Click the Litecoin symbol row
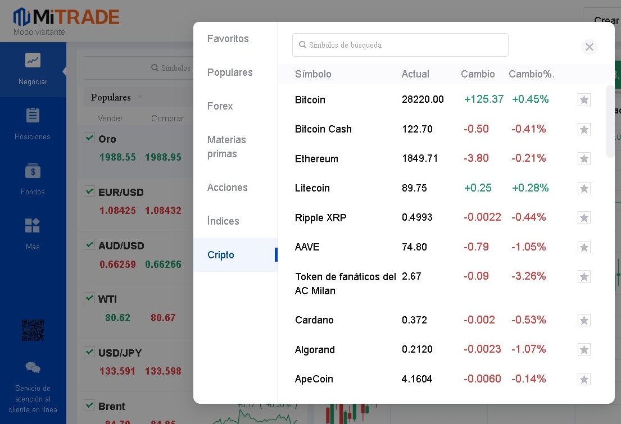 pyautogui.click(x=312, y=188)
